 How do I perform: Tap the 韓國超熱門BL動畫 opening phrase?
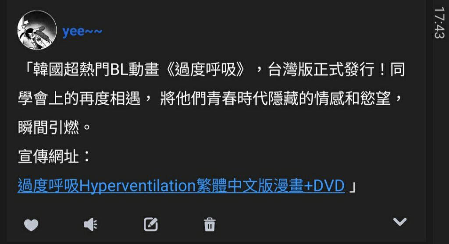click(x=96, y=70)
